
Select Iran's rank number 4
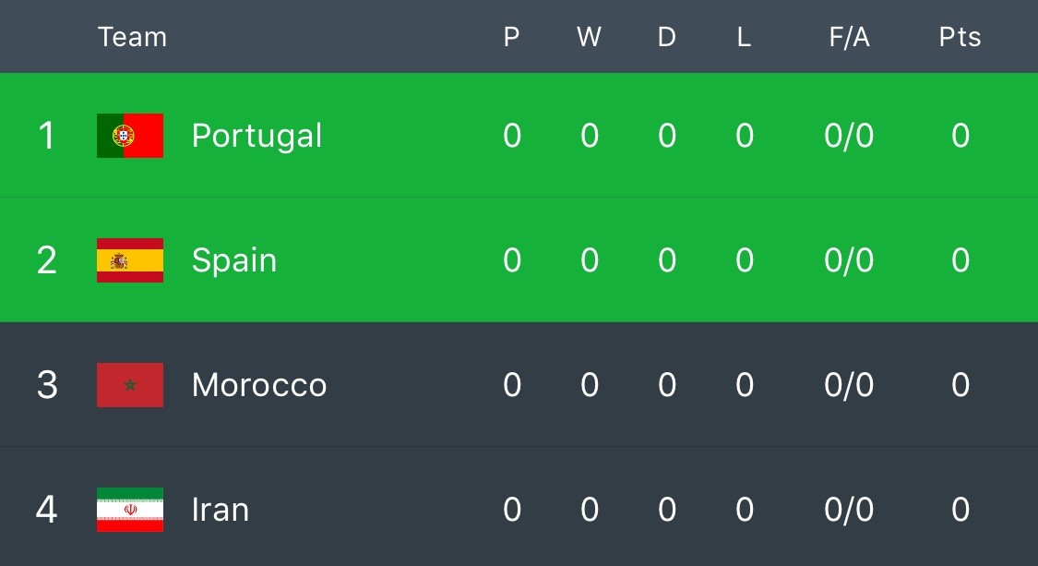(46, 510)
